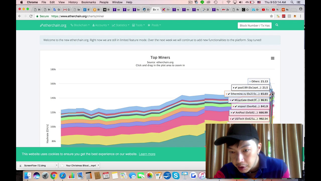Viewport: 321px width, 181px height.
Task: Reload the page with the refresh icon
Action: 31,16
